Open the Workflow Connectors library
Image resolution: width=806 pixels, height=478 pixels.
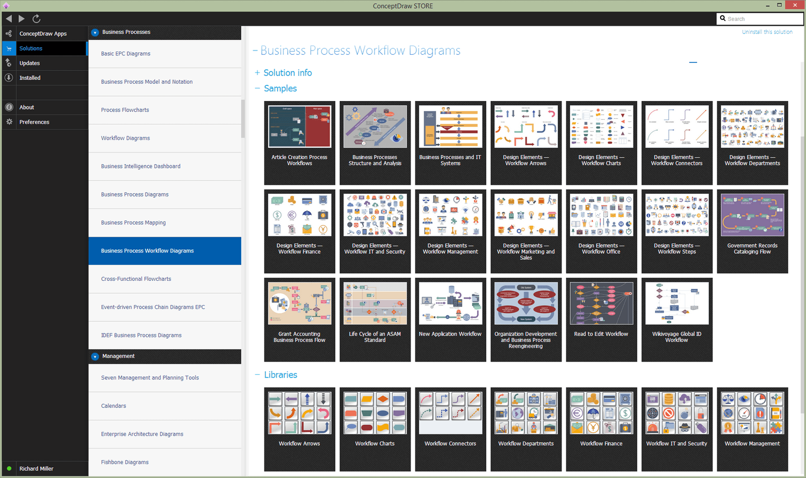[x=450, y=429]
